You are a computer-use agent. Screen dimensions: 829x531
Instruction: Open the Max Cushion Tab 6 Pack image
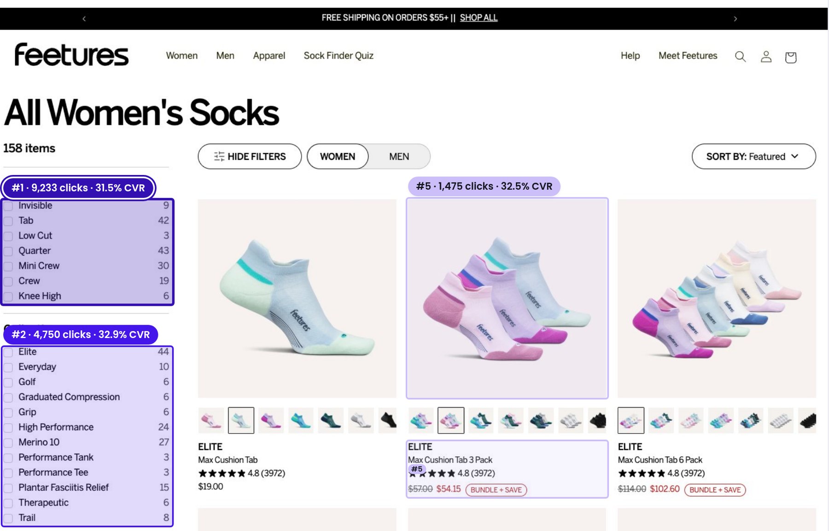[717, 298]
